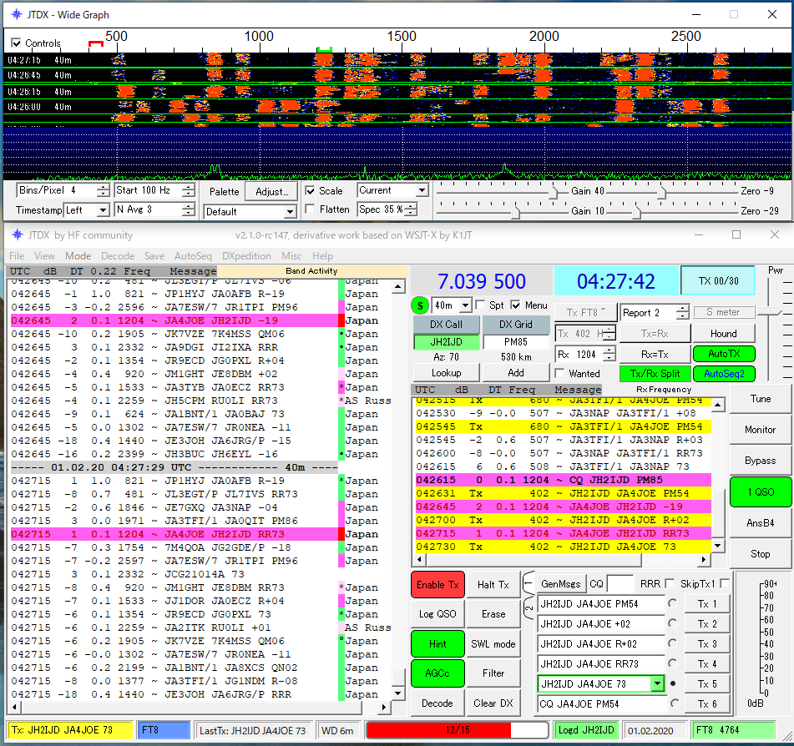The image size is (794, 746).
Task: Click the red Enable Tx button
Action: 437,584
